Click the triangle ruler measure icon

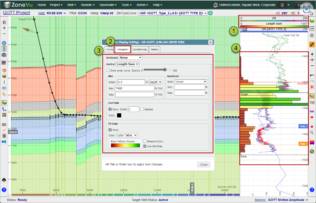coord(4,94)
